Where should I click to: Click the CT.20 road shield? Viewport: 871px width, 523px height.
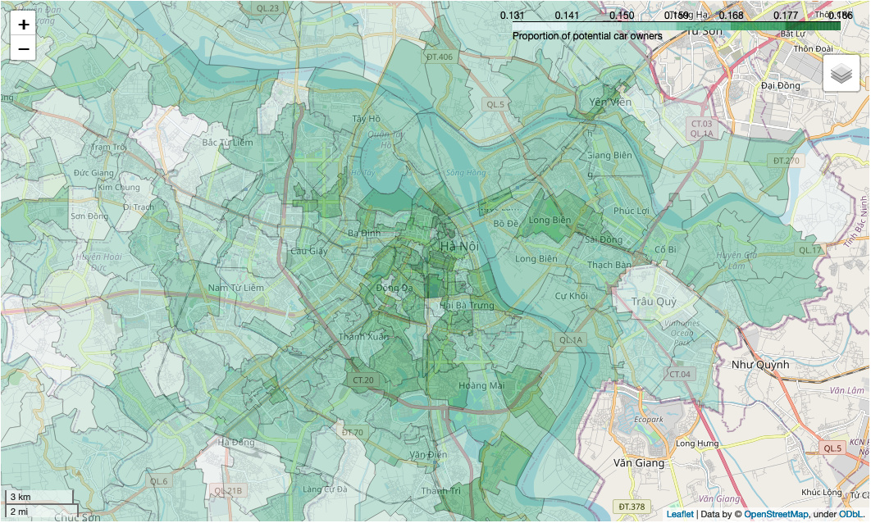363,380
